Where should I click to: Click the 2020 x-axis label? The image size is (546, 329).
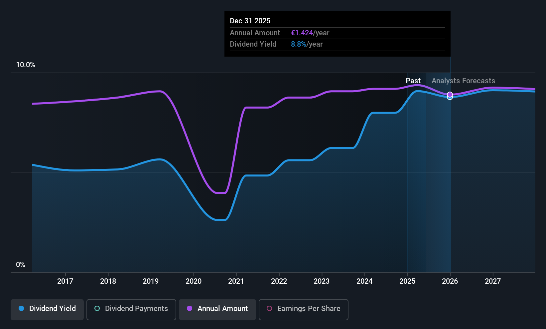click(194, 281)
